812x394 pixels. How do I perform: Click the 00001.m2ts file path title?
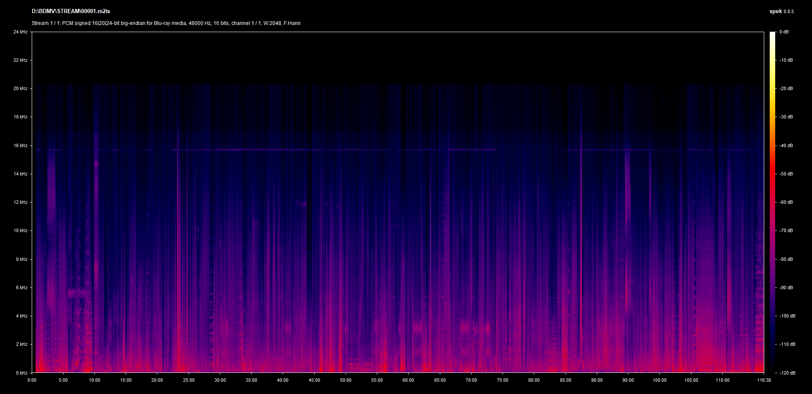(x=71, y=11)
